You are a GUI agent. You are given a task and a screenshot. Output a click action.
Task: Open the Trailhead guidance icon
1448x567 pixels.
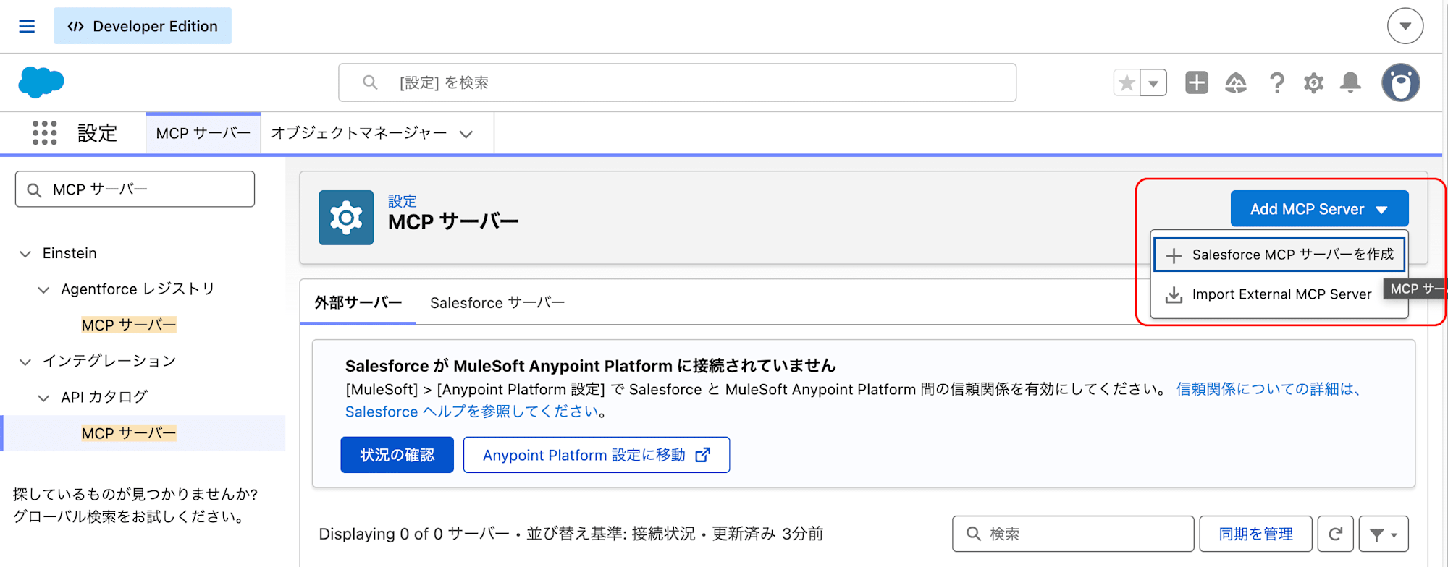[x=1236, y=82]
